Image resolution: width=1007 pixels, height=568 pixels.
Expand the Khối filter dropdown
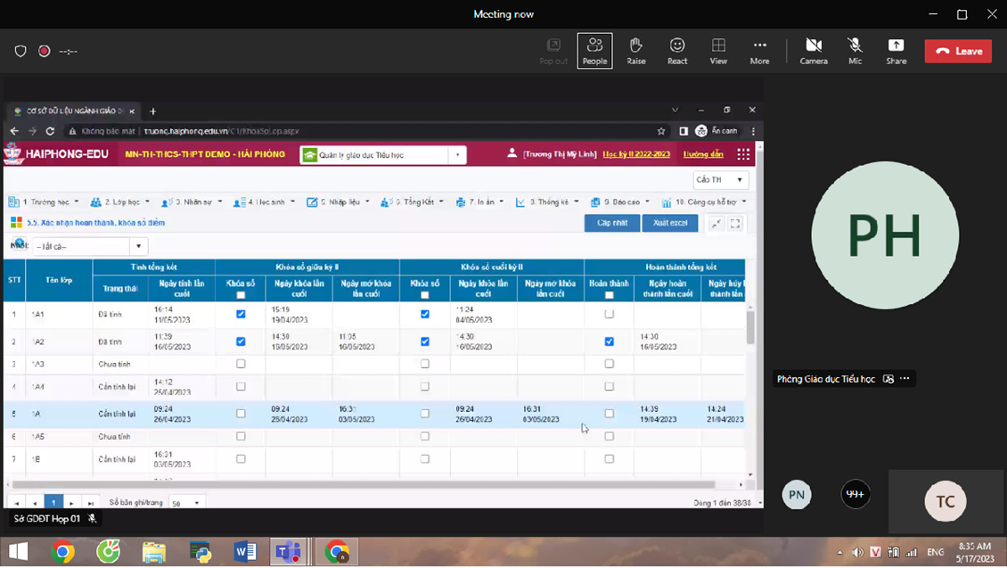[138, 246]
